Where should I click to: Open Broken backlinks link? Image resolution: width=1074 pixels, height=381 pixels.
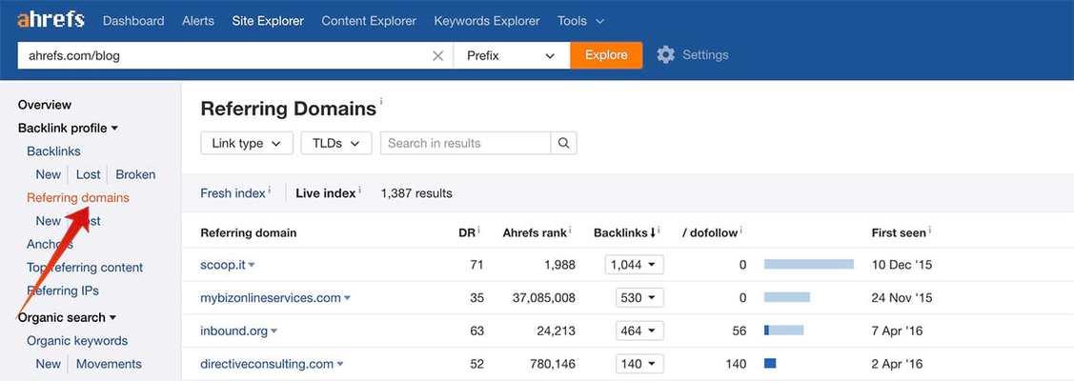coord(135,174)
